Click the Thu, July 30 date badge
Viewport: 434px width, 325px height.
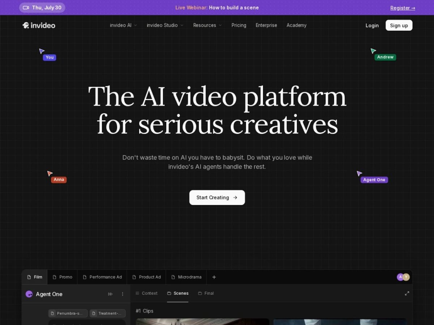42,8
